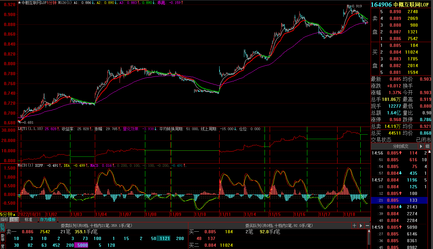Click the 存为模板 save template button
The image size is (433, 249).
tap(48, 220)
